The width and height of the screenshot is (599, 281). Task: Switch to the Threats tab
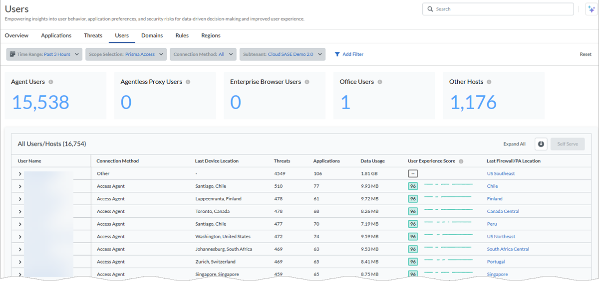tap(93, 36)
